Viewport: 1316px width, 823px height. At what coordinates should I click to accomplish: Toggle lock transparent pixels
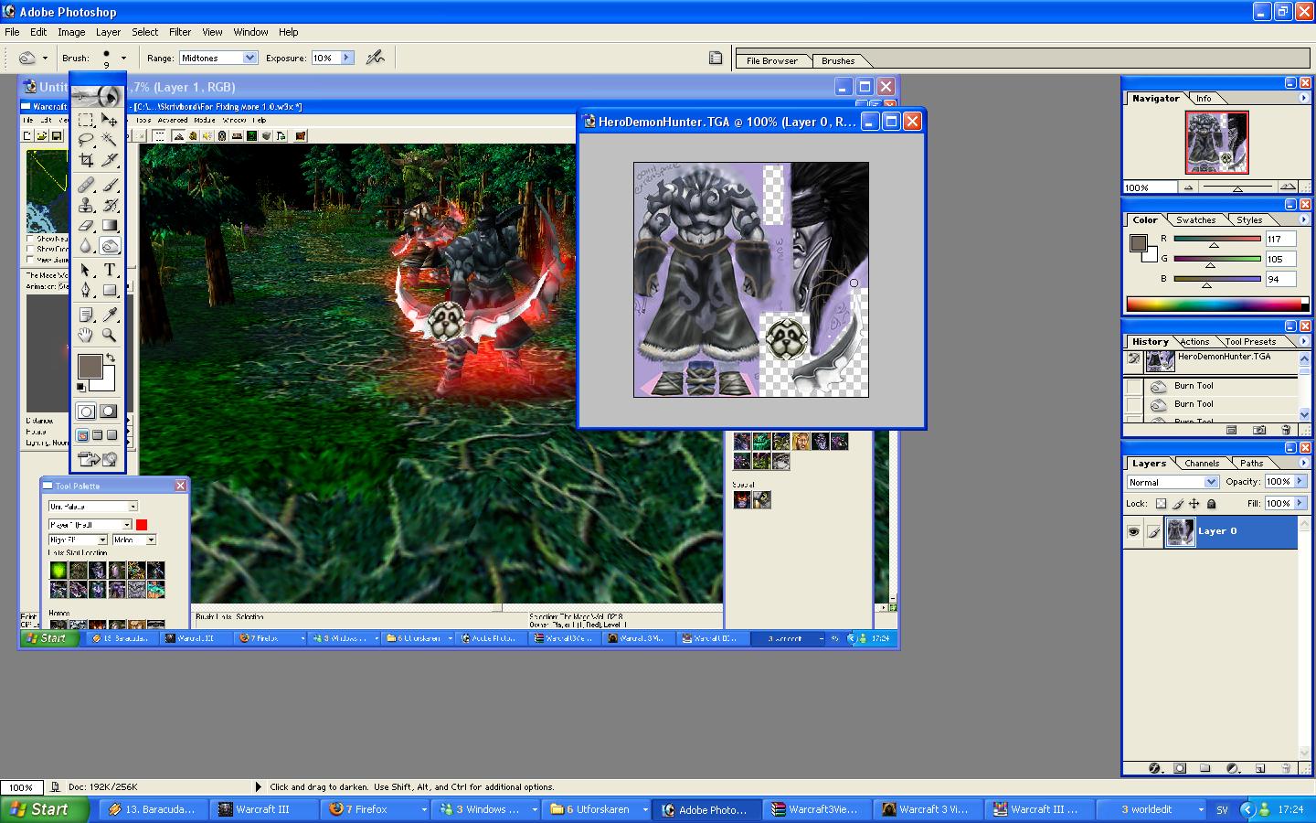pyautogui.click(x=1161, y=504)
